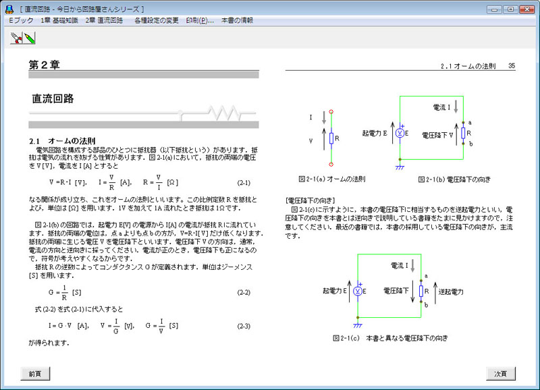Click page number 35 in the header
This screenshot has width=540, height=390.
[x=512, y=65]
